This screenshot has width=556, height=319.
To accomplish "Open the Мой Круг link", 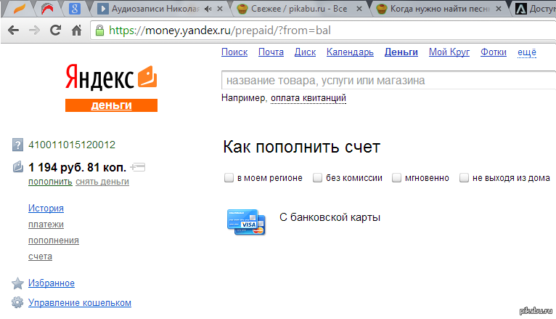I will coord(449,52).
